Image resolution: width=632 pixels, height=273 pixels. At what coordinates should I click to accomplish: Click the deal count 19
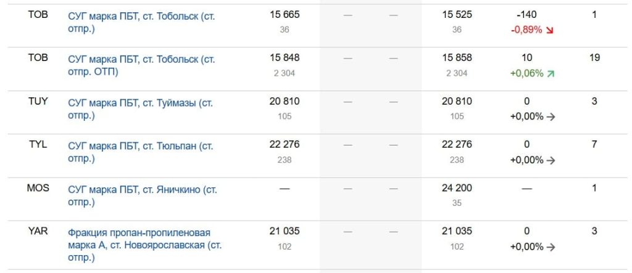click(594, 58)
